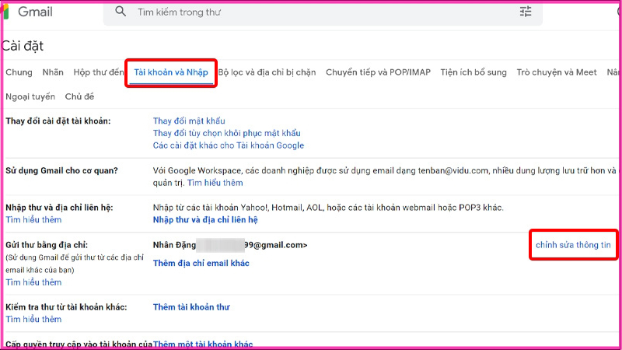Open the Chủ đề tab
The height and width of the screenshot is (350, 622).
click(x=79, y=96)
